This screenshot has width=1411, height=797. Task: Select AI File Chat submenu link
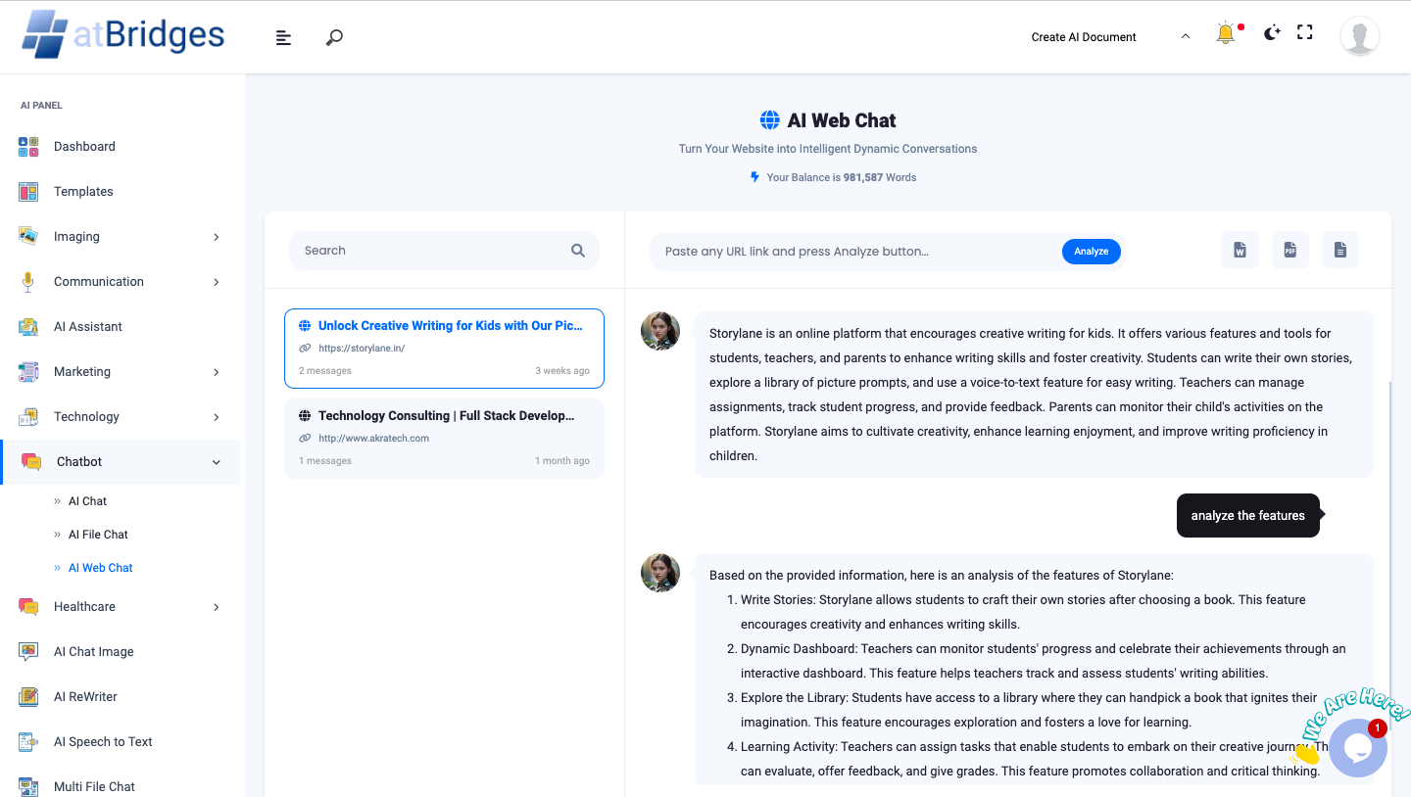tap(98, 535)
